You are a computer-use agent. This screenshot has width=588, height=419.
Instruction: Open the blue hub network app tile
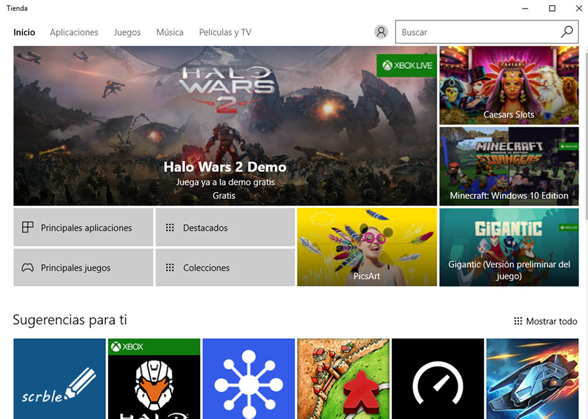249,379
